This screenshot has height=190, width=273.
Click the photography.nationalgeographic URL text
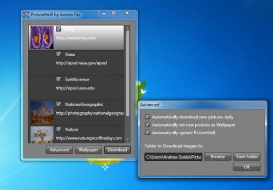click(x=90, y=113)
